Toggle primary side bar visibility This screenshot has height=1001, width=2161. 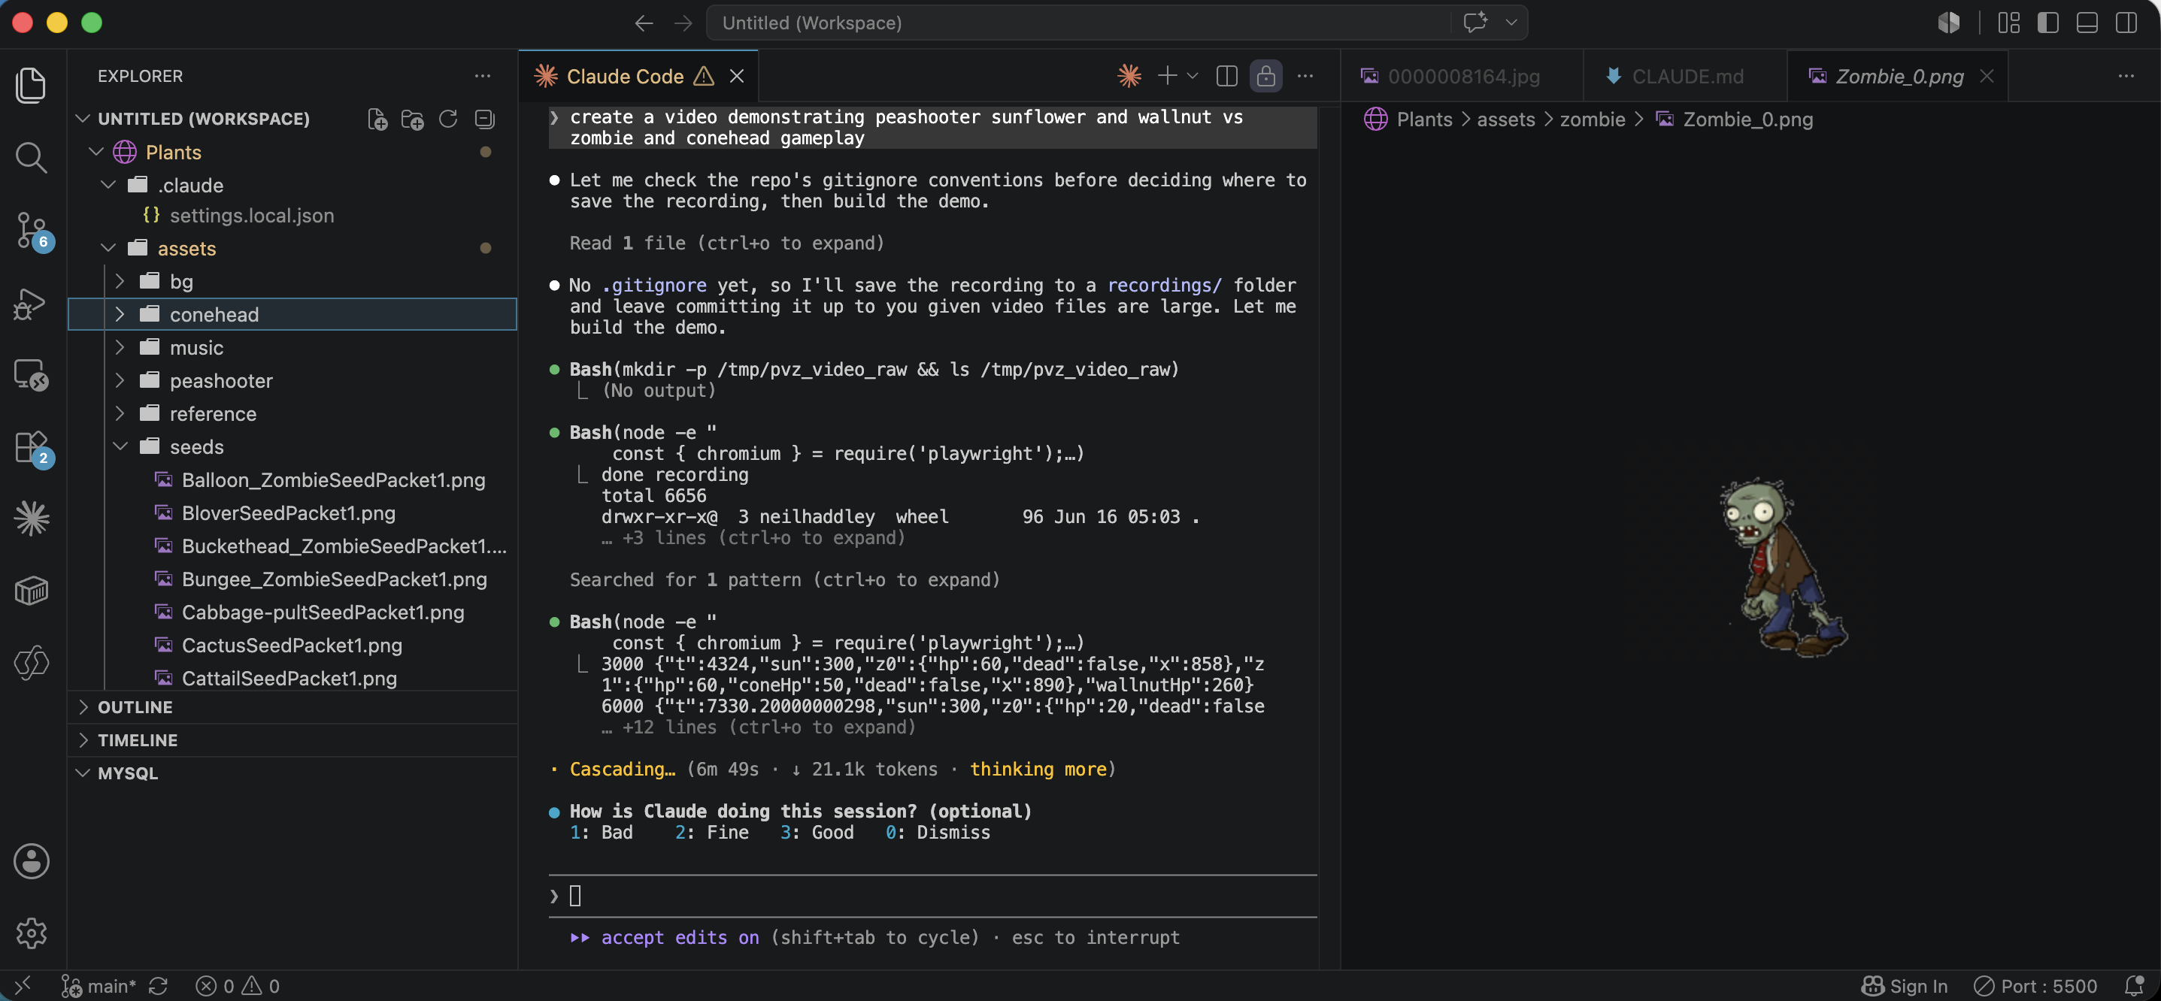2047,23
